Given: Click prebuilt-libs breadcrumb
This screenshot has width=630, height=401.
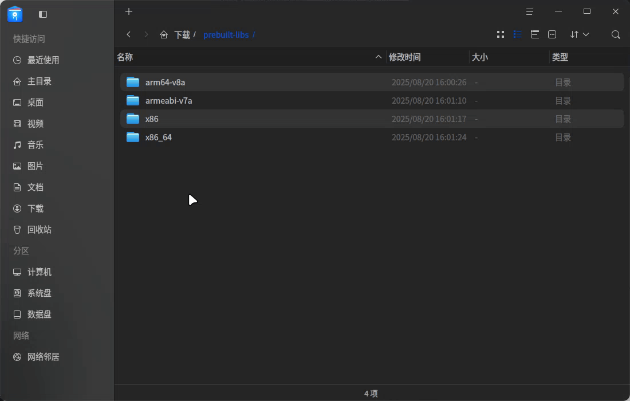Looking at the screenshot, I should click(226, 35).
